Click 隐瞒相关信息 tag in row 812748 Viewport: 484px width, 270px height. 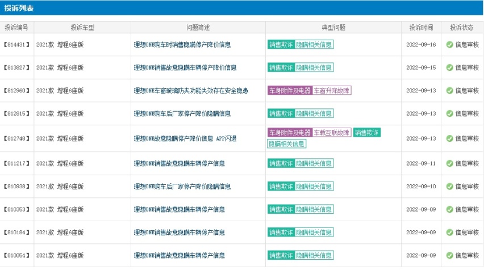coord(286,144)
